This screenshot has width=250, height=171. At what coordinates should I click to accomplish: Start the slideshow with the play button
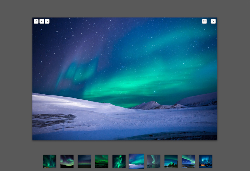point(42,21)
